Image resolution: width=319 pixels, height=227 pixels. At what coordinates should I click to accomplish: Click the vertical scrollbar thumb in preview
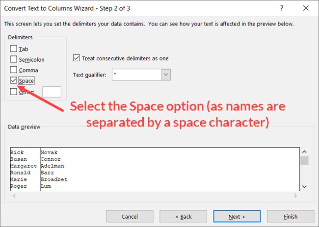click(304, 160)
